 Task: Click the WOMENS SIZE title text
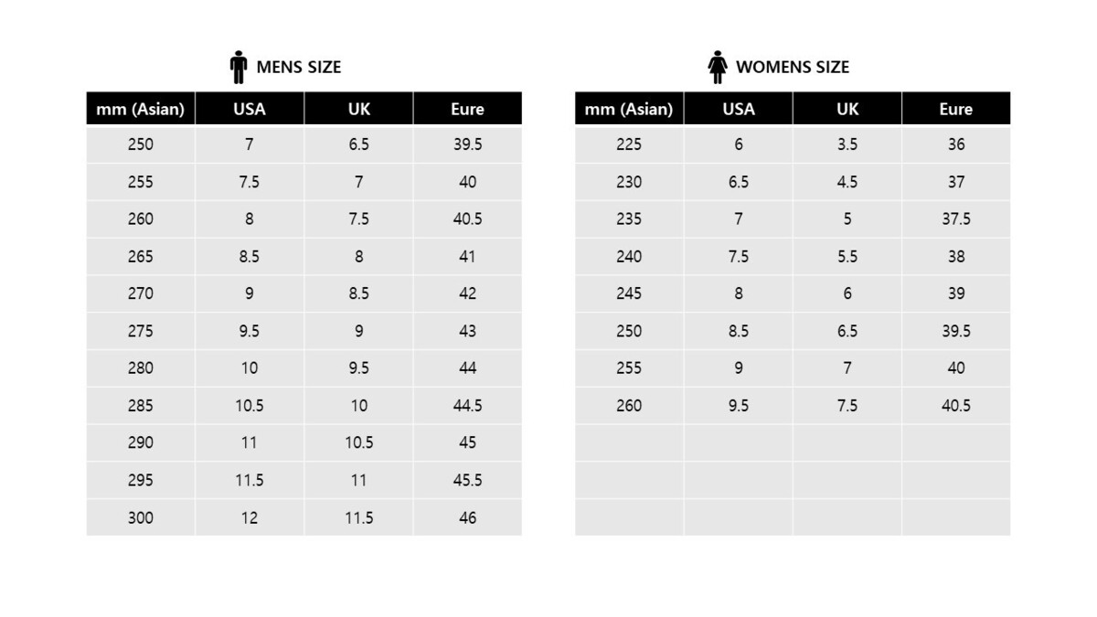pyautogui.click(x=792, y=68)
